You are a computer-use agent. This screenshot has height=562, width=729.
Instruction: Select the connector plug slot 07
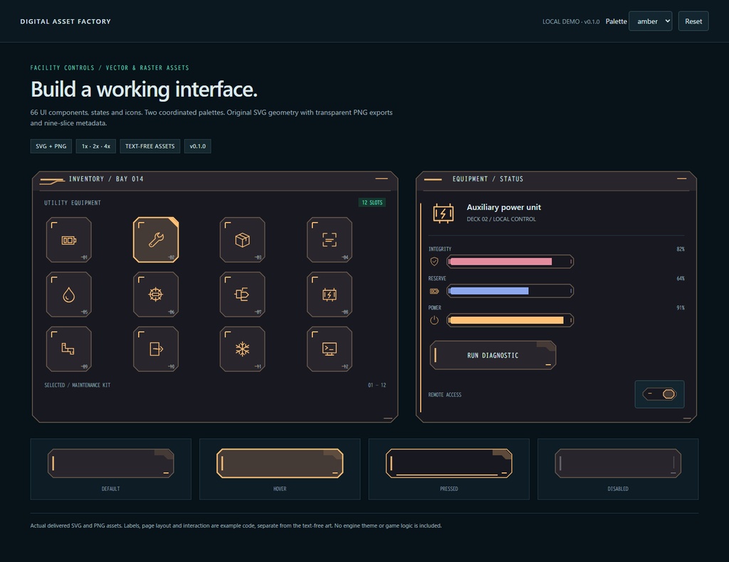(243, 295)
